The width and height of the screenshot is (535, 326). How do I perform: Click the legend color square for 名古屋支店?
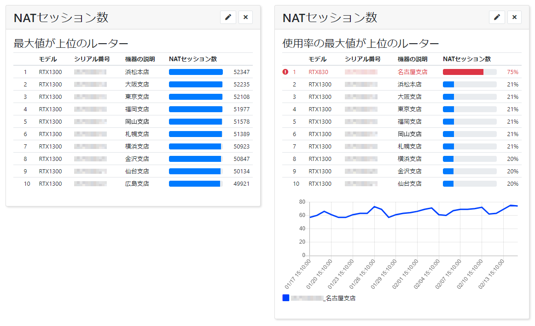coord(285,298)
